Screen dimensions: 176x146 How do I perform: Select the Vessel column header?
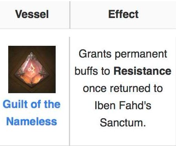pos(32,14)
